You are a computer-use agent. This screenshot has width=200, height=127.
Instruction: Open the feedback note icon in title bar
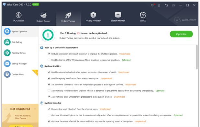159,5
